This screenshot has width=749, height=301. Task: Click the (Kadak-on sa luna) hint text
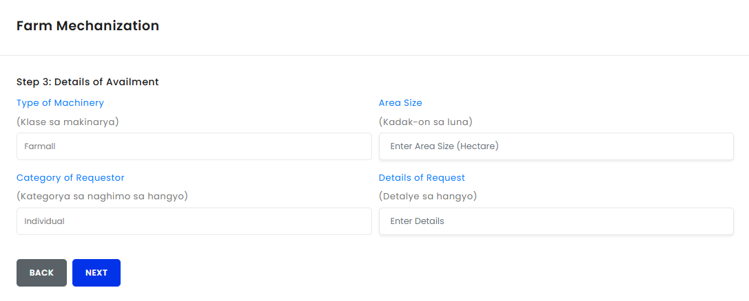tap(425, 122)
